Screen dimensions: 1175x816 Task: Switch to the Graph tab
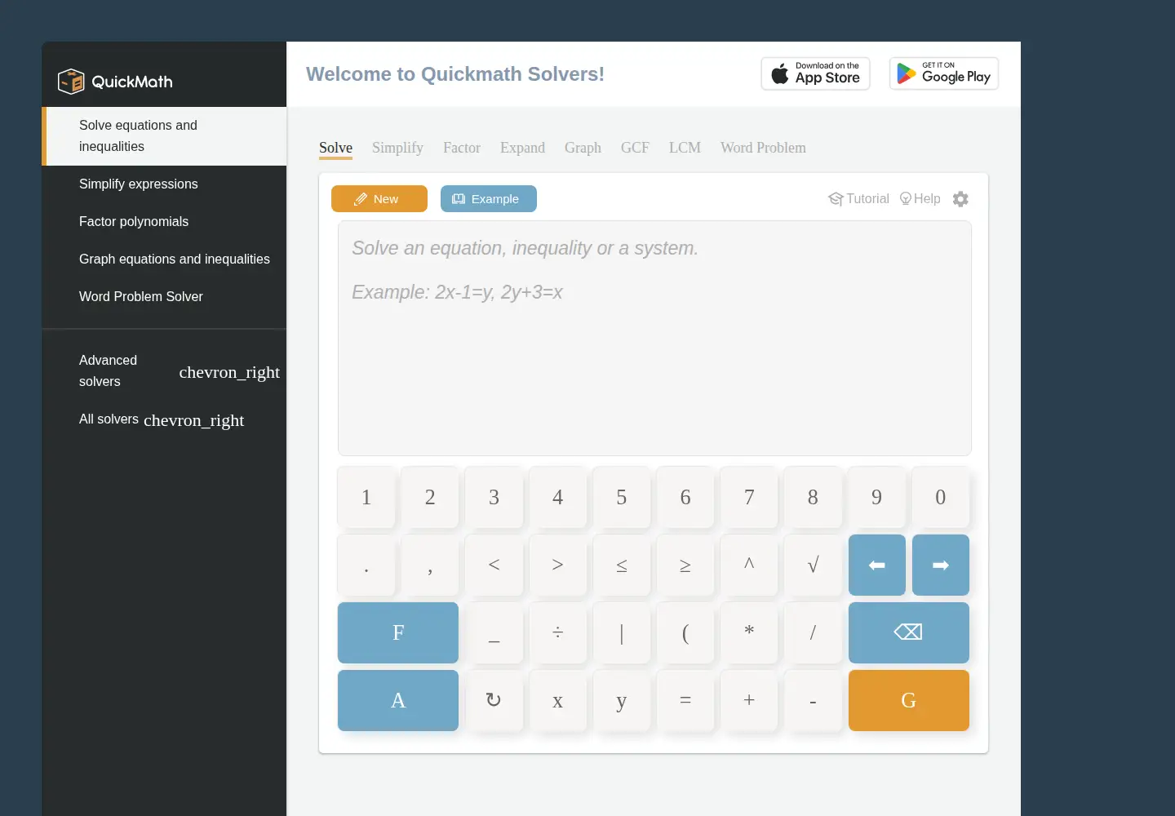[583, 148]
